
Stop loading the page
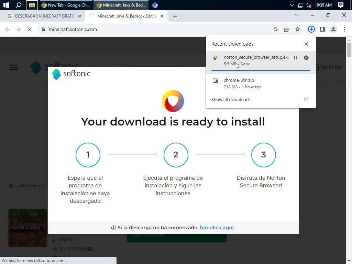[x=30, y=29]
